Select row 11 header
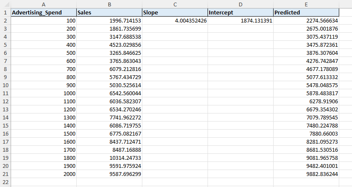 coord(6,93)
